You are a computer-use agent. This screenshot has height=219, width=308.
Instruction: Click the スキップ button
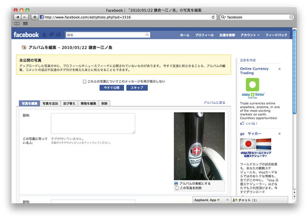click(x=137, y=88)
